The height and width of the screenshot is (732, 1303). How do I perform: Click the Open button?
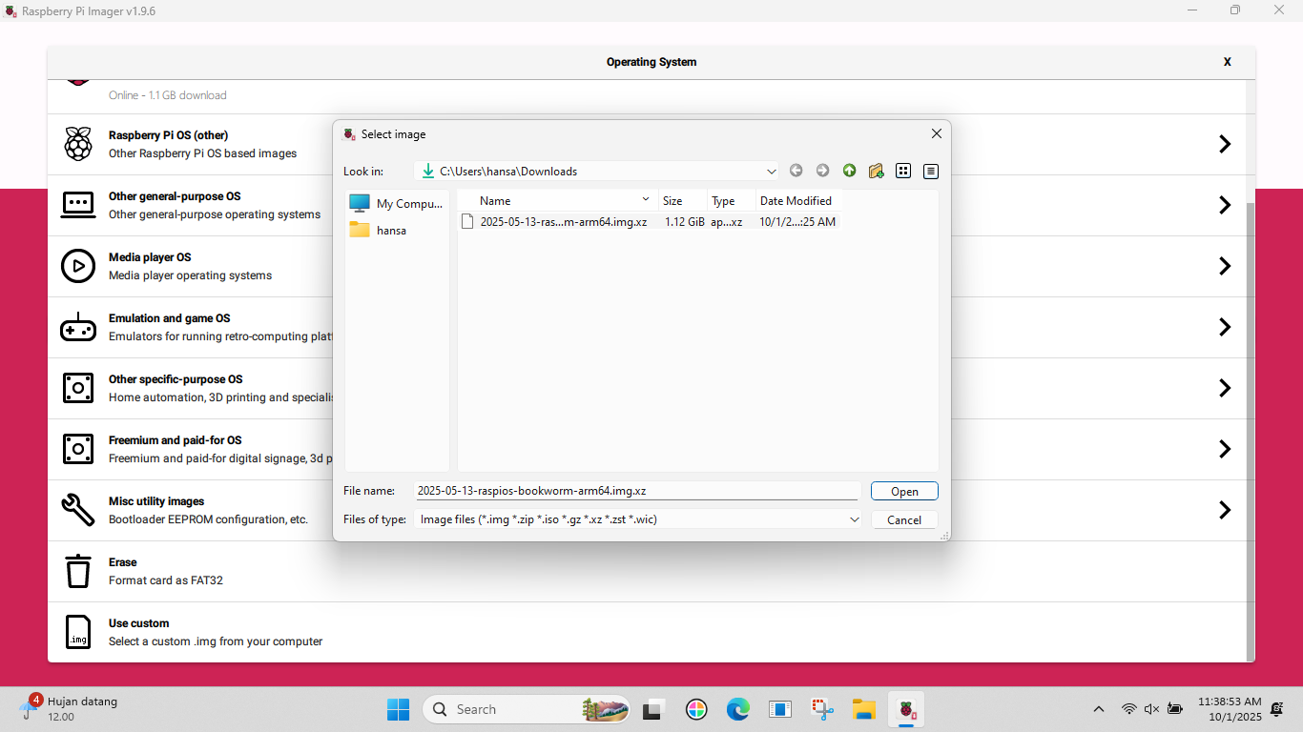coord(903,492)
